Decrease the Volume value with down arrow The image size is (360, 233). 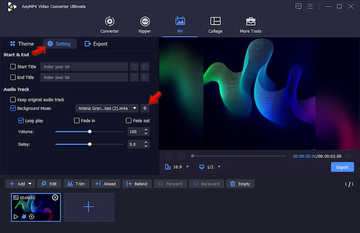click(146, 133)
